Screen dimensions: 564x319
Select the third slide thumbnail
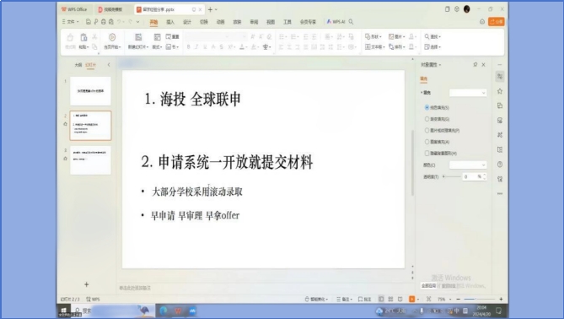pyautogui.click(x=91, y=160)
